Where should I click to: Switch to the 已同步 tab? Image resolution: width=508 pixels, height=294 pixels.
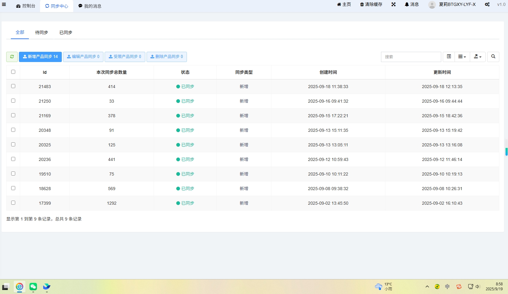click(x=66, y=33)
